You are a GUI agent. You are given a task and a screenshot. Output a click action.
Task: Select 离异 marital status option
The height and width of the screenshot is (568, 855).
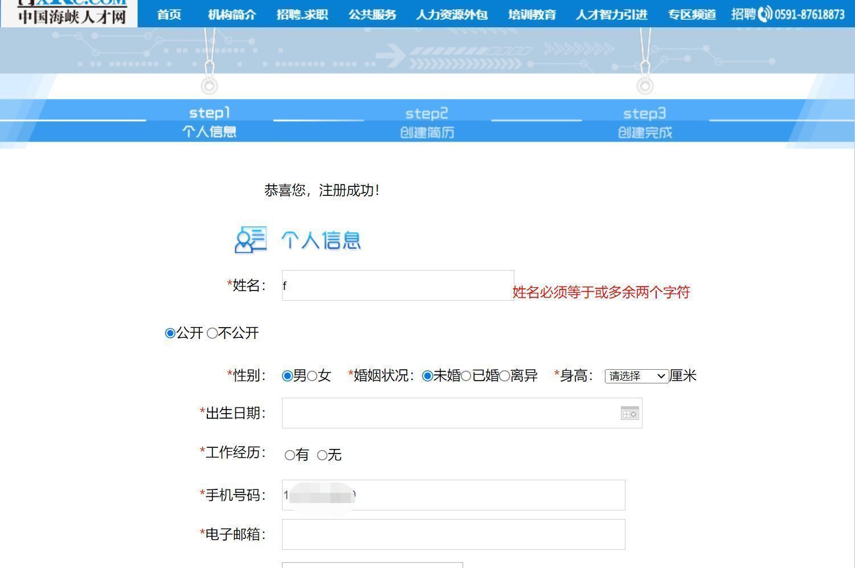pos(504,376)
